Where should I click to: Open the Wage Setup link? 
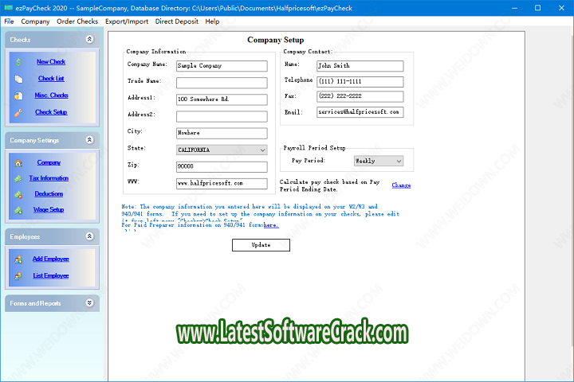(x=49, y=210)
